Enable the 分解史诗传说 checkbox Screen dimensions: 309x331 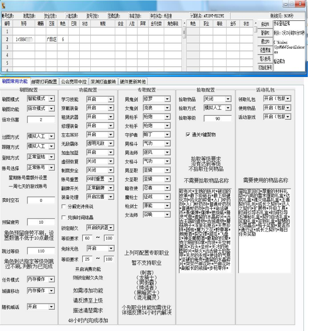click(64, 207)
